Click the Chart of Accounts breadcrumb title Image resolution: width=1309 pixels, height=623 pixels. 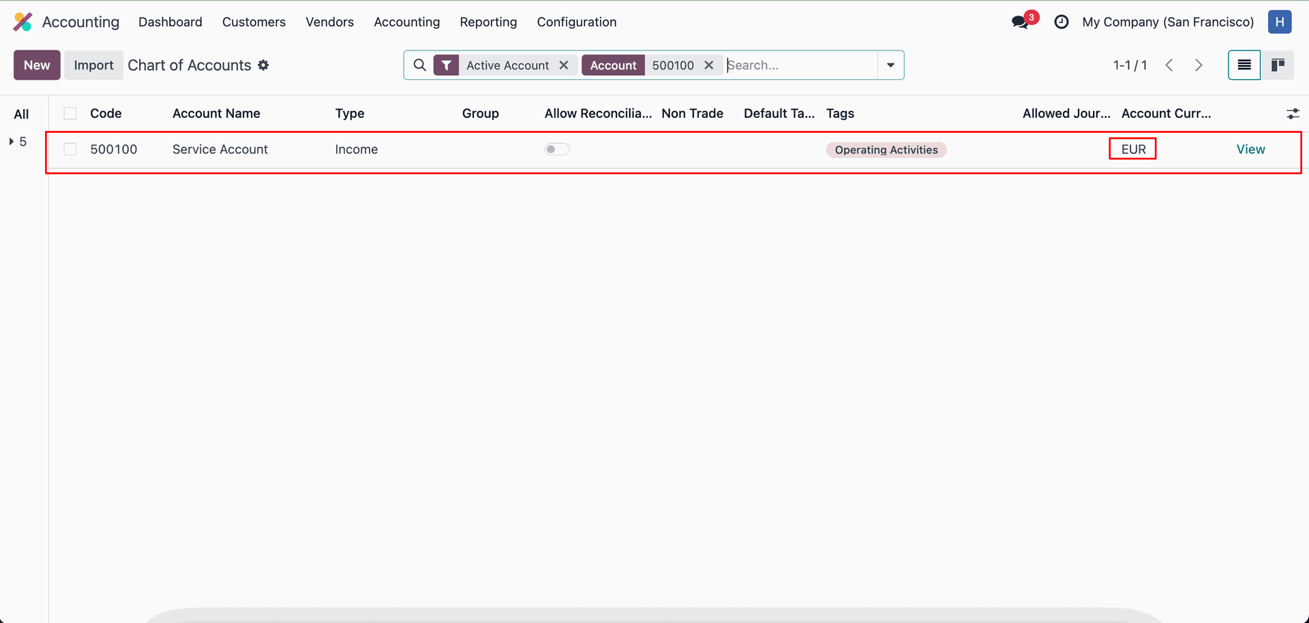pyautogui.click(x=190, y=65)
